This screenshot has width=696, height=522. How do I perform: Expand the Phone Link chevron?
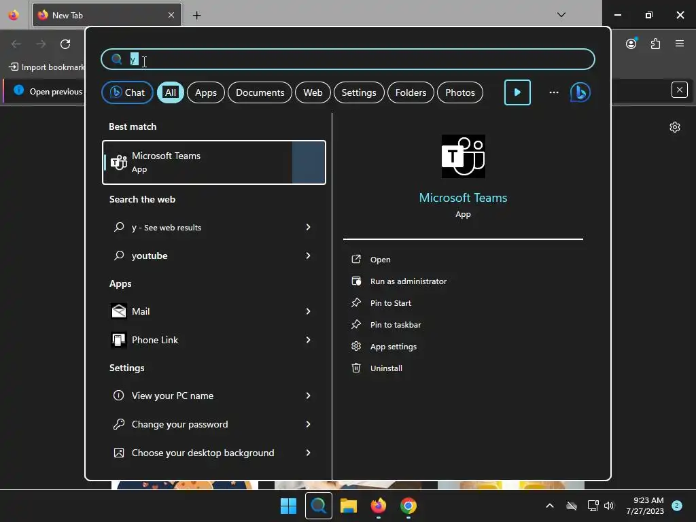tap(308, 340)
